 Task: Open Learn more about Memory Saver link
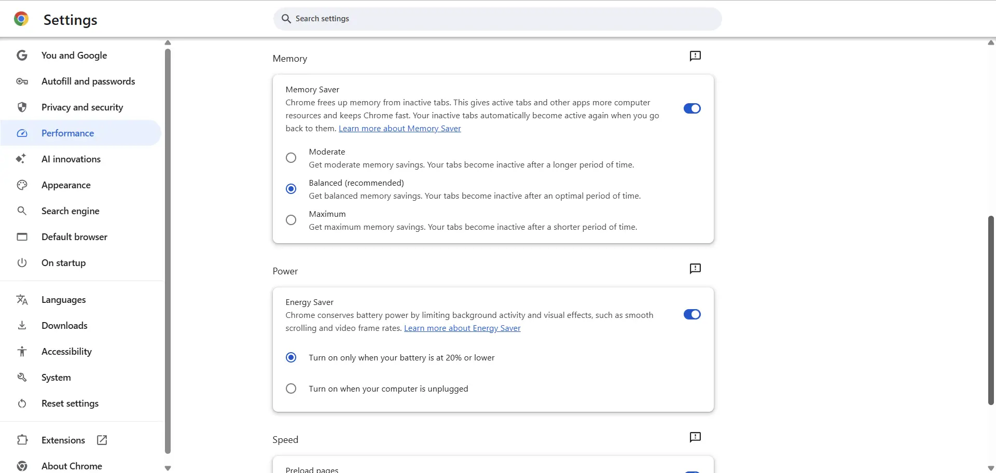point(399,129)
